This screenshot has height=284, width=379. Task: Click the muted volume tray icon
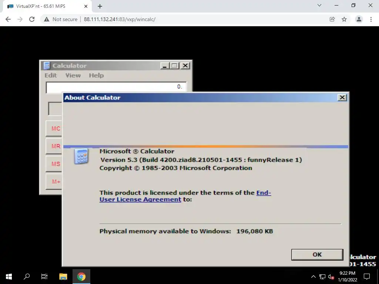(x=331, y=277)
